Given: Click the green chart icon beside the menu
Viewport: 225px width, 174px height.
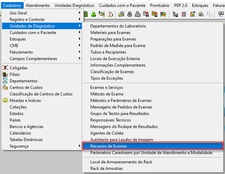Looking at the screenshot, I should point(86,14).
